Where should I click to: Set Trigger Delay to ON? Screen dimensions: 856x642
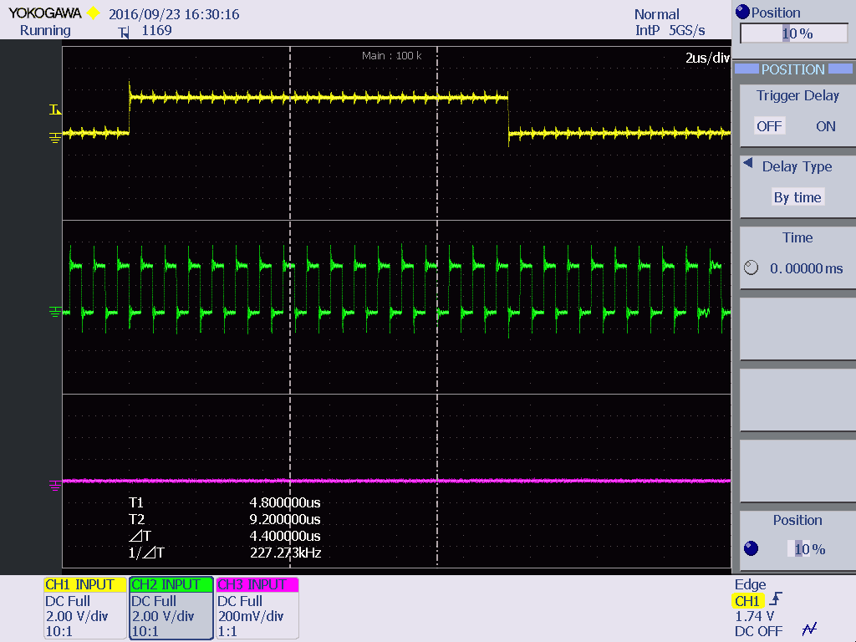[825, 126]
